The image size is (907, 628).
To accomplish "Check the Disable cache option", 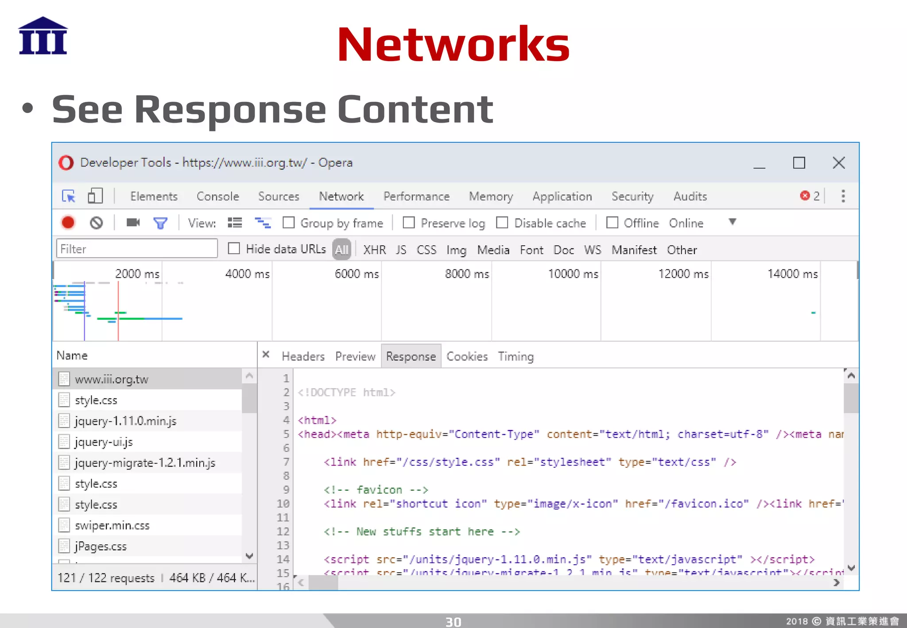I will (x=502, y=222).
